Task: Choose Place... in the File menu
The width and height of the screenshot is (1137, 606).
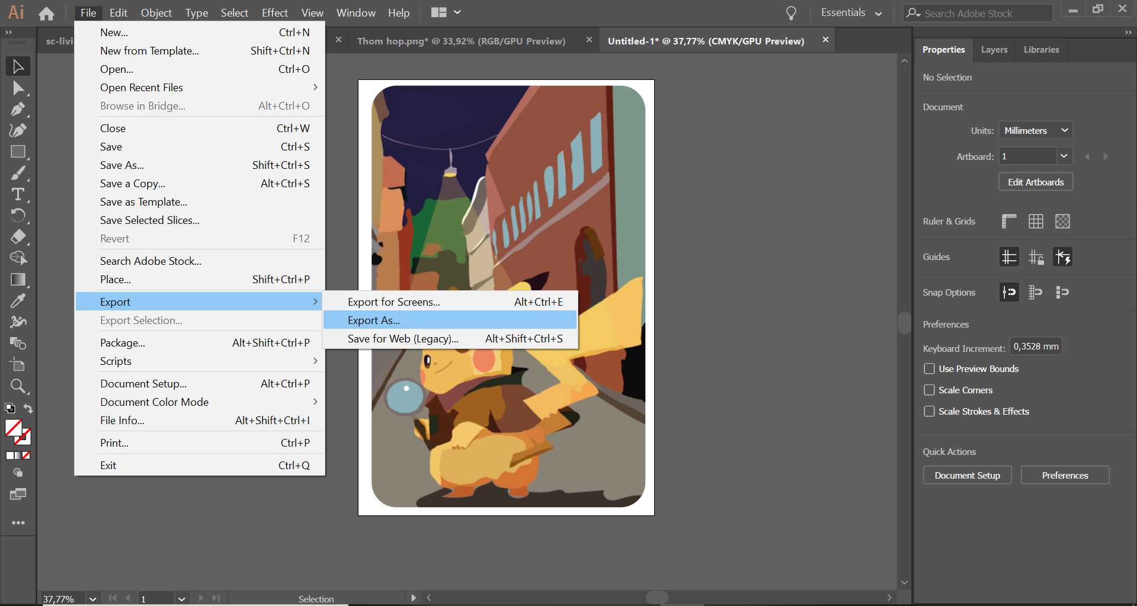Action: tap(200, 280)
